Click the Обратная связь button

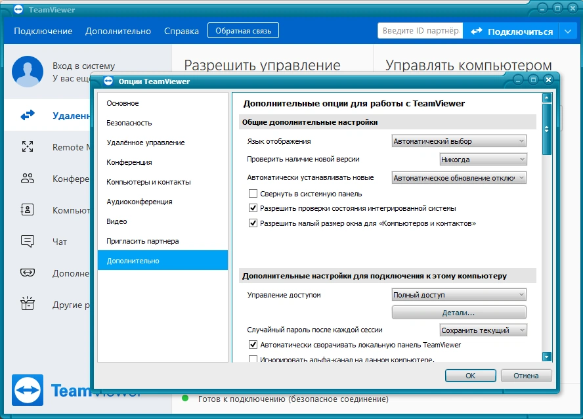point(243,30)
